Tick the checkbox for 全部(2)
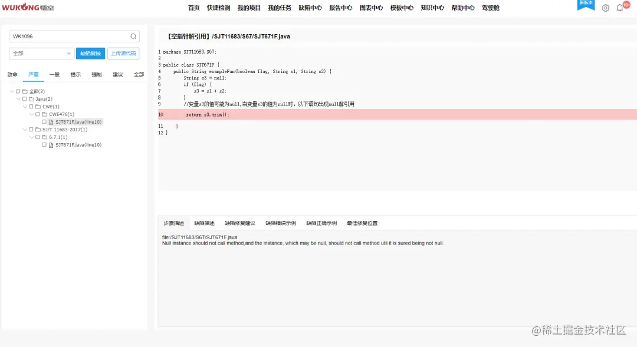This screenshot has width=637, height=347. click(18, 91)
